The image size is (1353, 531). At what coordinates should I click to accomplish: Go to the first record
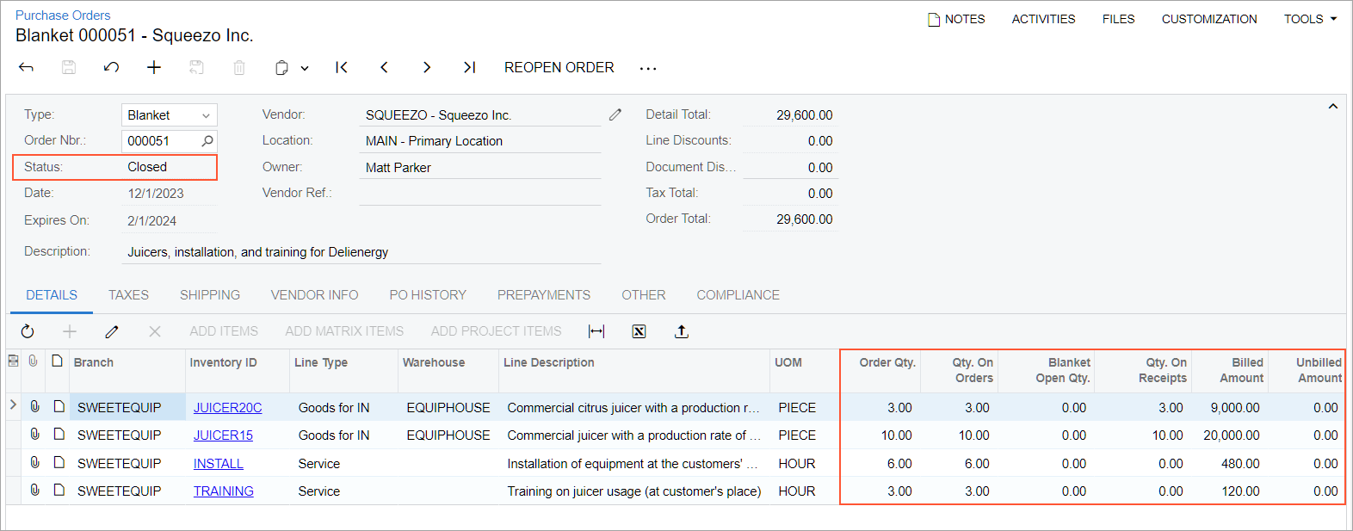pos(342,67)
